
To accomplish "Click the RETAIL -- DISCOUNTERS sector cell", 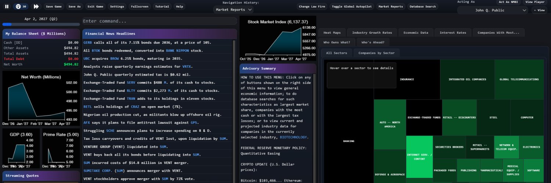I will [x=459, y=117].
